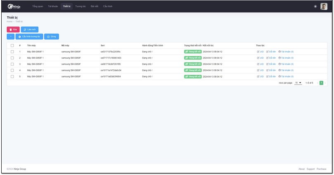
Task: Select the checkbox for device row 2
Action: pyautogui.click(x=12, y=58)
